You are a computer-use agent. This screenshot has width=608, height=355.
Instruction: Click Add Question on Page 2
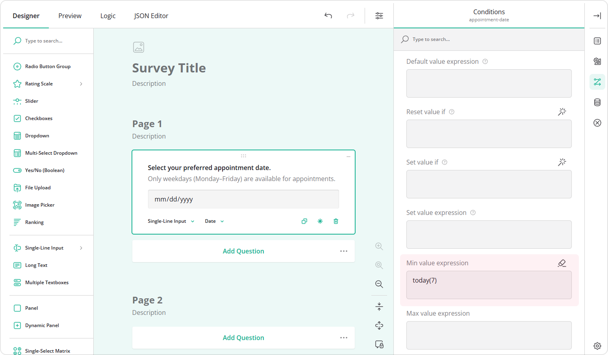pos(243,338)
